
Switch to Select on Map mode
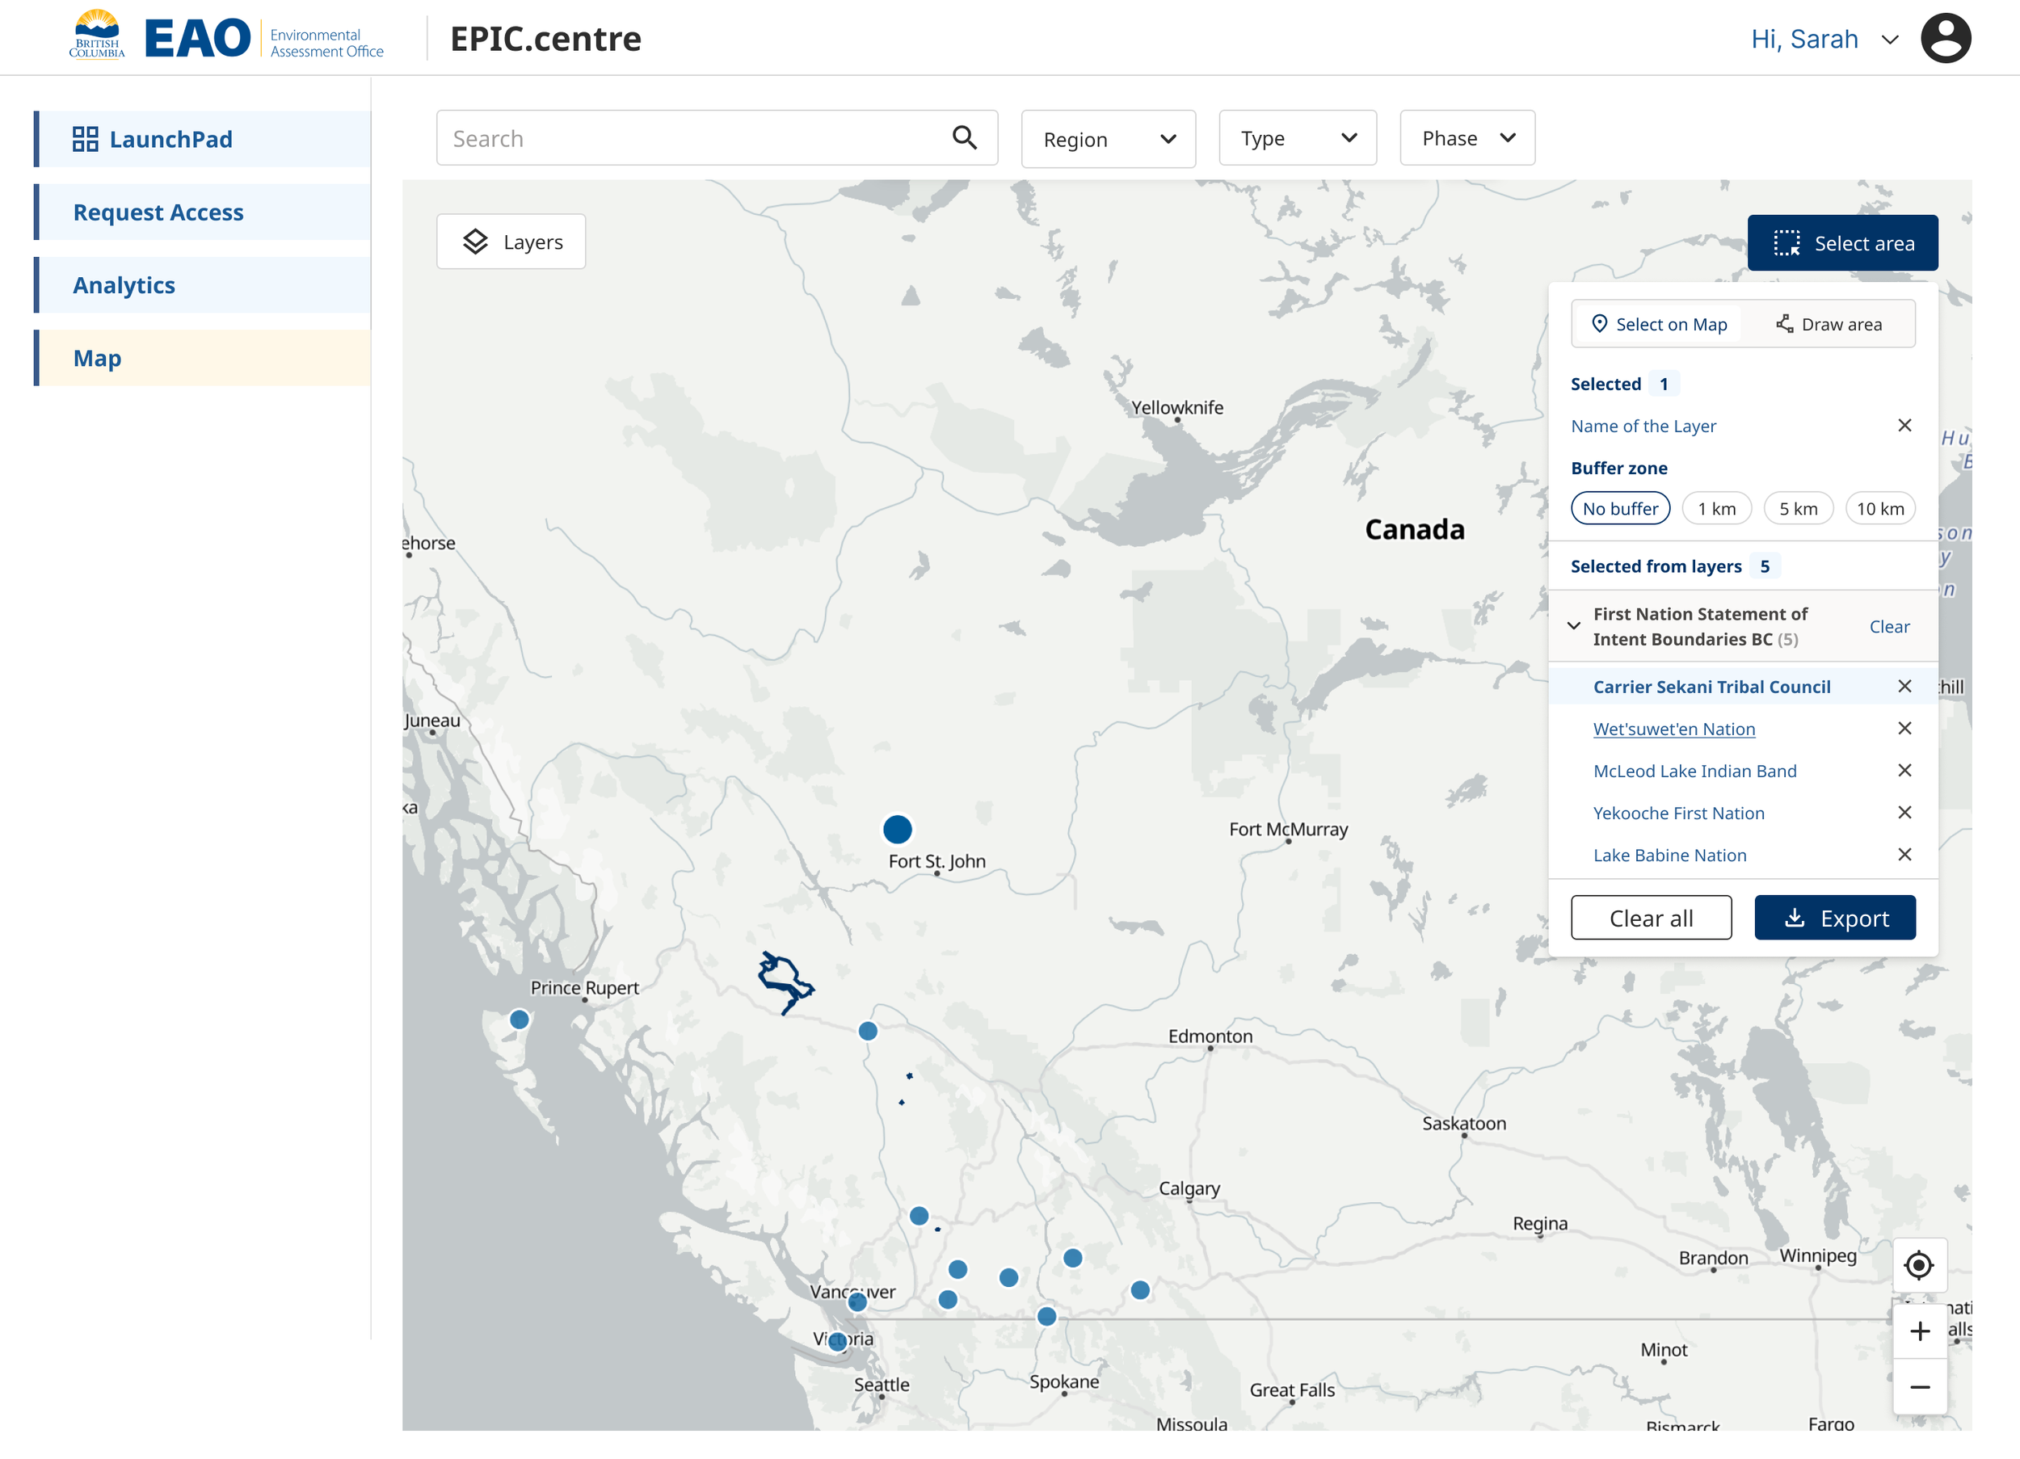[x=1660, y=324]
